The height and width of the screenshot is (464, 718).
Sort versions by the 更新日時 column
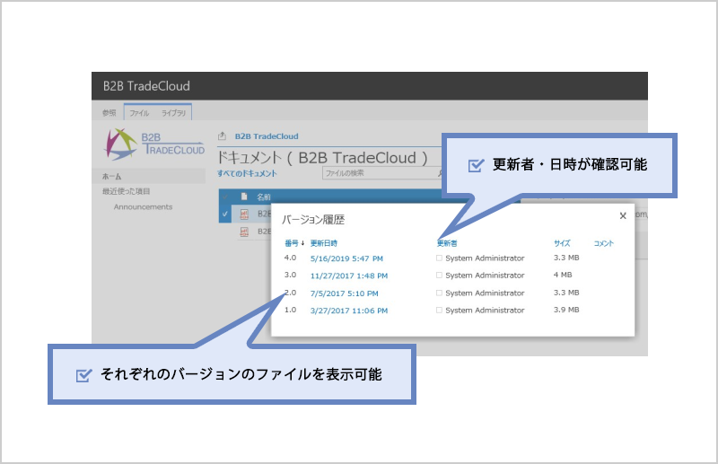click(322, 243)
